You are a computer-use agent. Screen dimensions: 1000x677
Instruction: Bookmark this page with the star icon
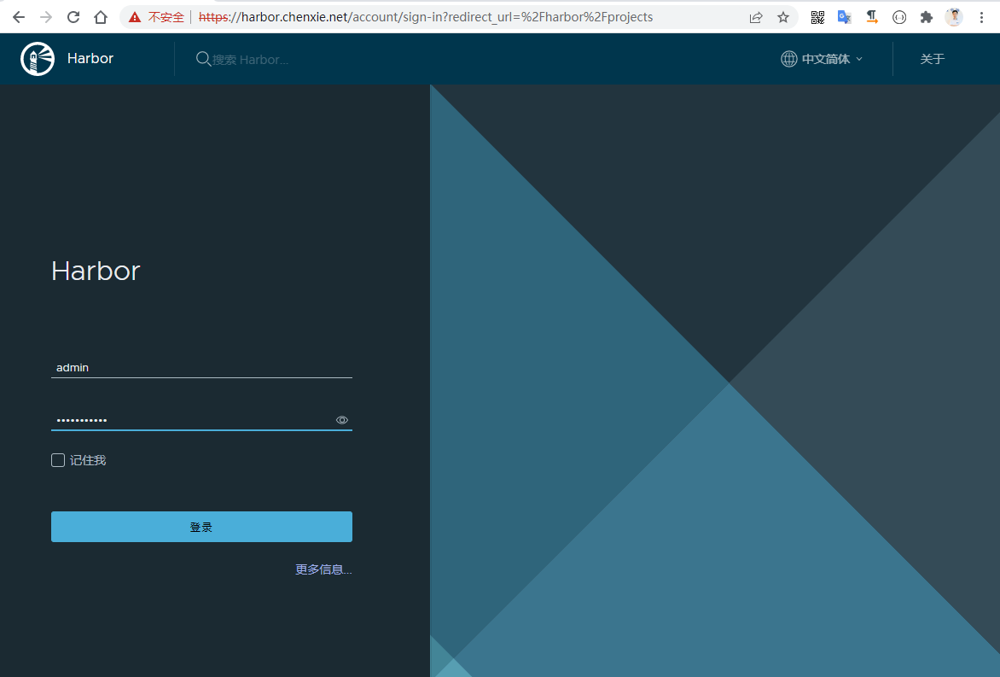pyautogui.click(x=783, y=17)
